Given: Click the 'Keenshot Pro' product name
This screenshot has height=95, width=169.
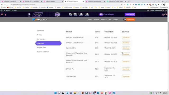Looking at the screenshot, I should click(x=71, y=48).
